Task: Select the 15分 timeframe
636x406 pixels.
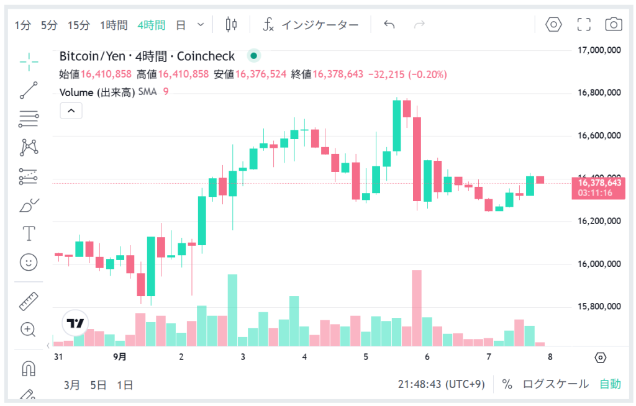Action: [x=79, y=25]
